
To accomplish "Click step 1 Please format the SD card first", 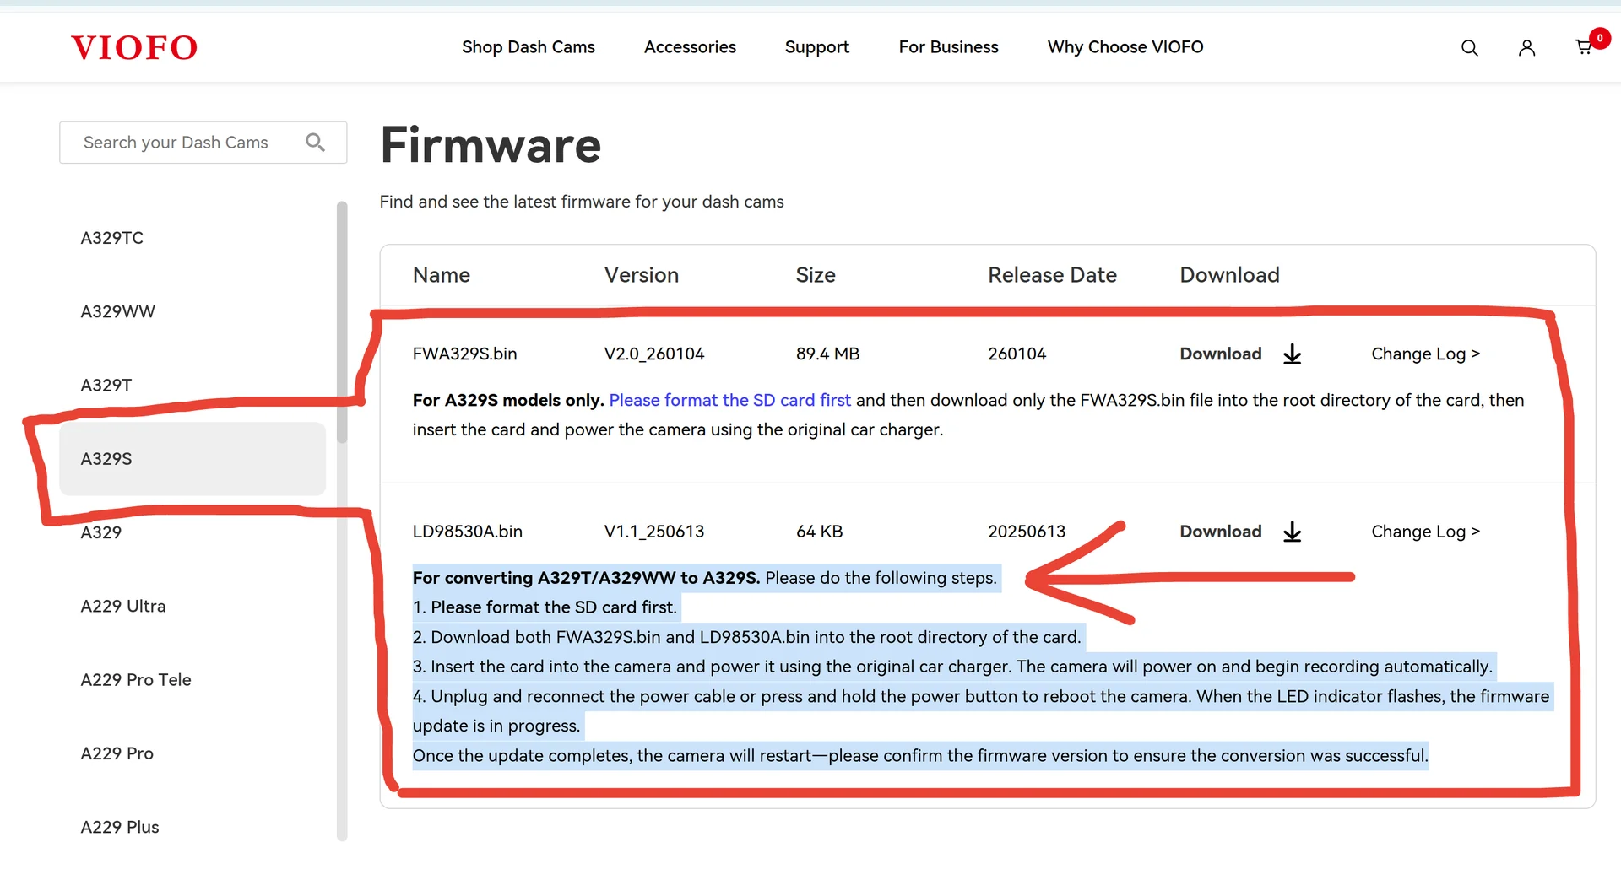I will 545,607.
